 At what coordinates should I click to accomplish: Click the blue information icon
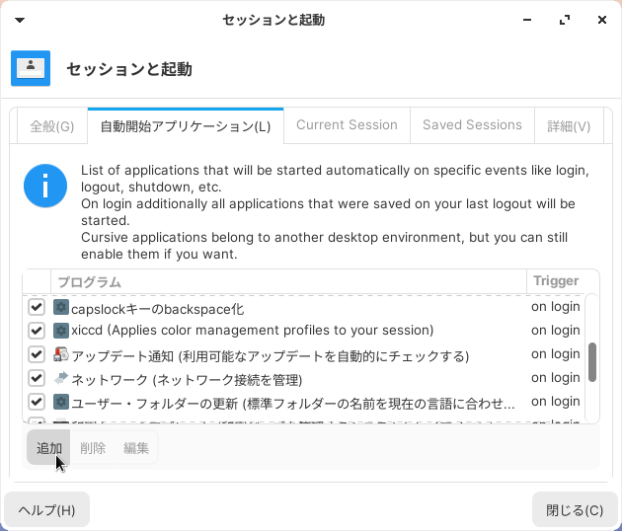click(45, 186)
